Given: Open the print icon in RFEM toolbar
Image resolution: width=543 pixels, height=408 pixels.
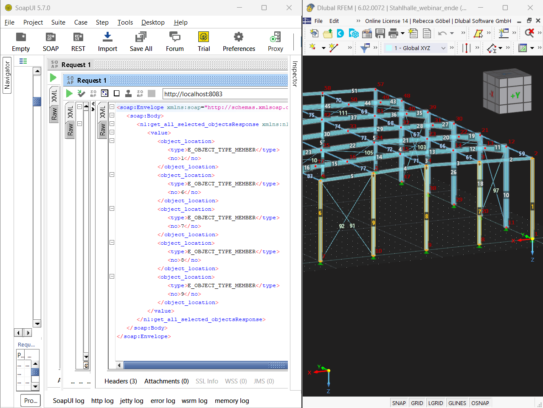Looking at the screenshot, I should pos(393,33).
